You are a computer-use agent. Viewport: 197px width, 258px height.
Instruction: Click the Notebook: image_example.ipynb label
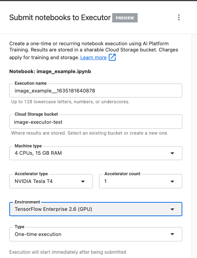tap(50, 72)
